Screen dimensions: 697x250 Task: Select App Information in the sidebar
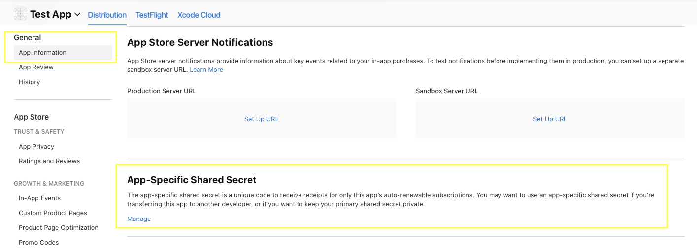63,53
